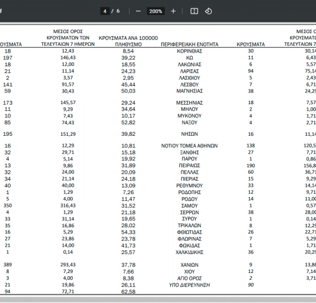Viewport: 316px width, 303px height.
Task: Select the ΛΕΣΒΟΥ region cell
Action: click(190, 85)
